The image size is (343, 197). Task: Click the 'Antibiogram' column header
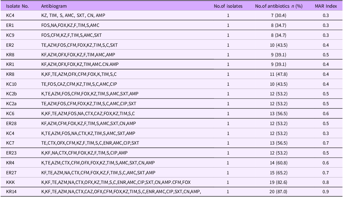tap(53, 6)
